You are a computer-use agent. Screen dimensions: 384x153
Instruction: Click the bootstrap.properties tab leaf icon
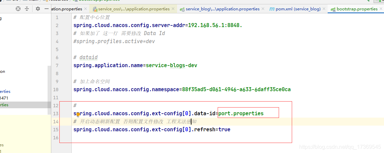(x=333, y=9)
